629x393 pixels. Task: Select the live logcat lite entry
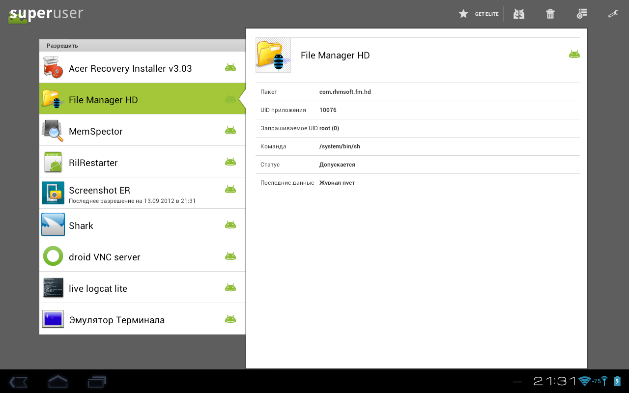(x=142, y=287)
